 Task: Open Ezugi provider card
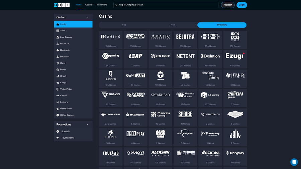235,59
